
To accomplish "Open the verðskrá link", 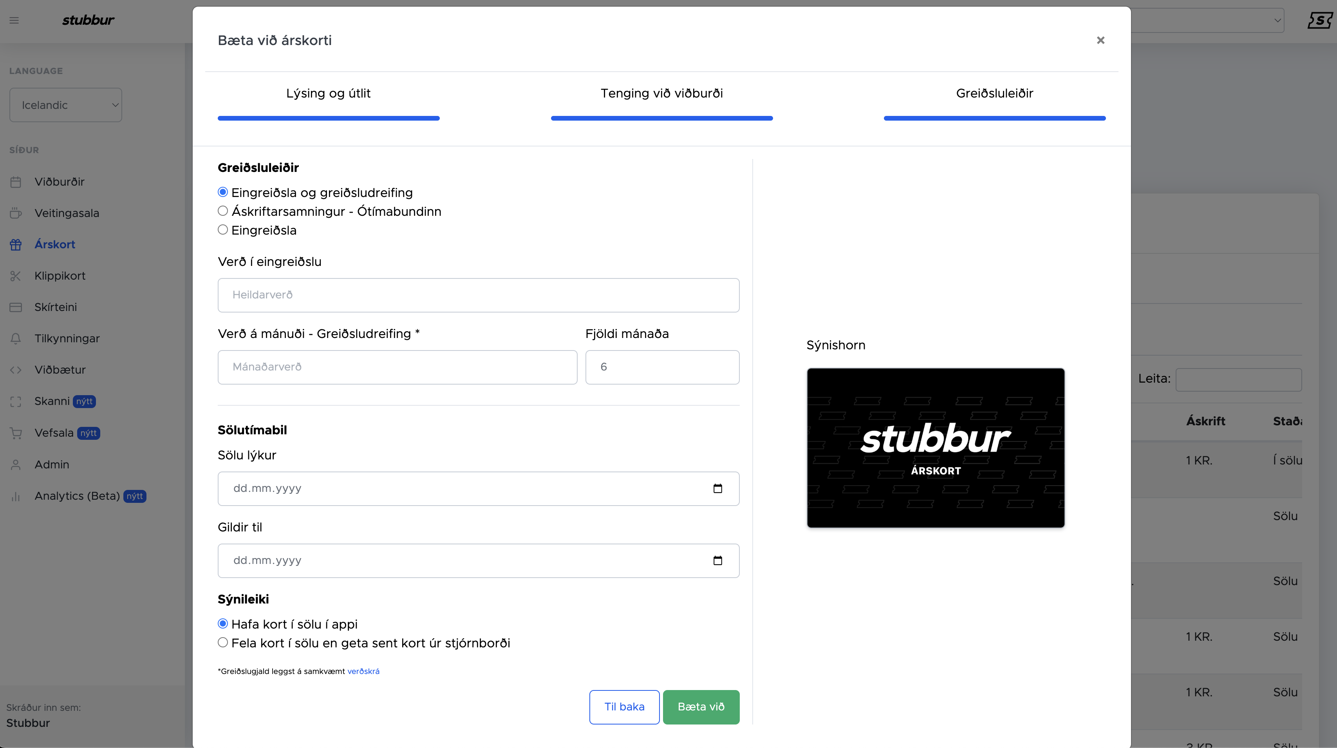I will click(363, 671).
